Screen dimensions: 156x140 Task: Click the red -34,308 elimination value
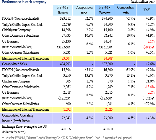click(108, 58)
